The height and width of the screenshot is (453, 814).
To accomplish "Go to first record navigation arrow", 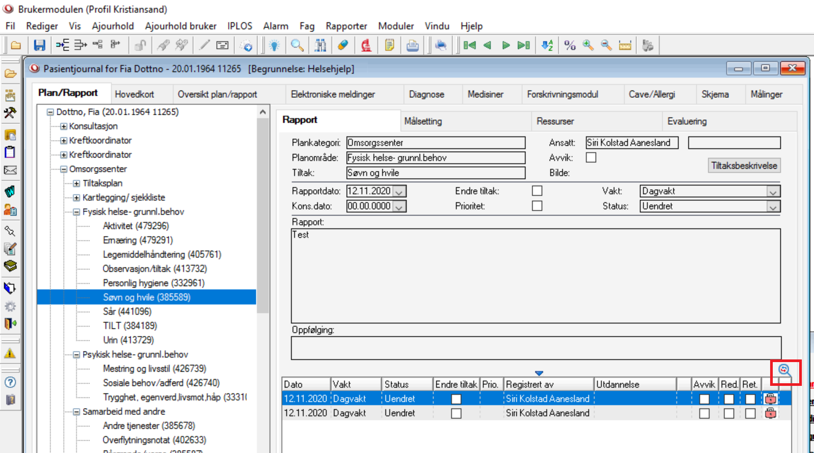I will pos(469,45).
